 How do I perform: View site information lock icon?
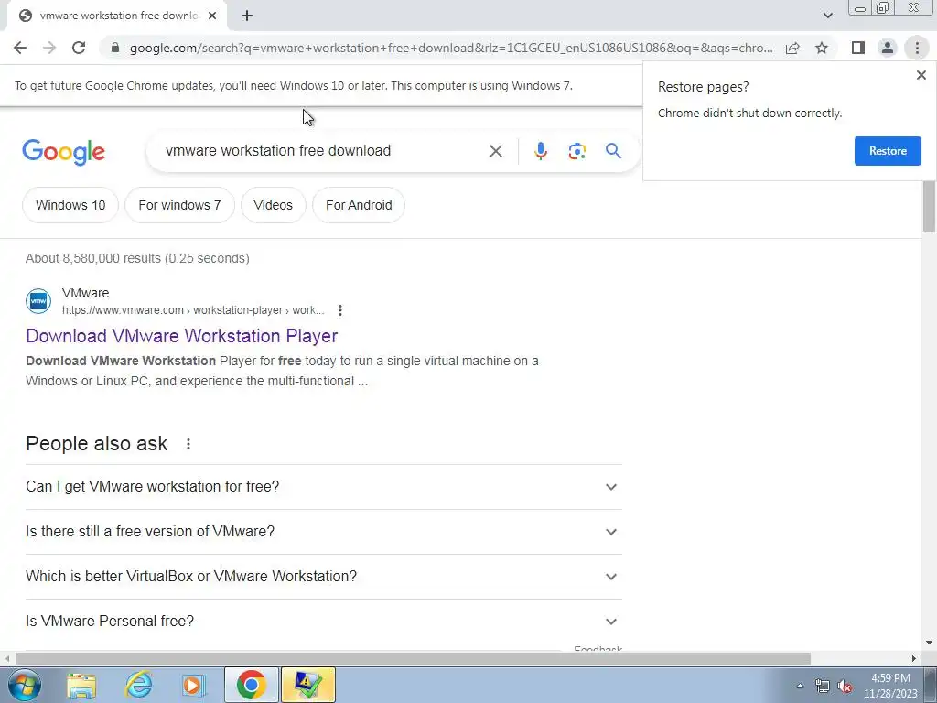[x=116, y=48]
